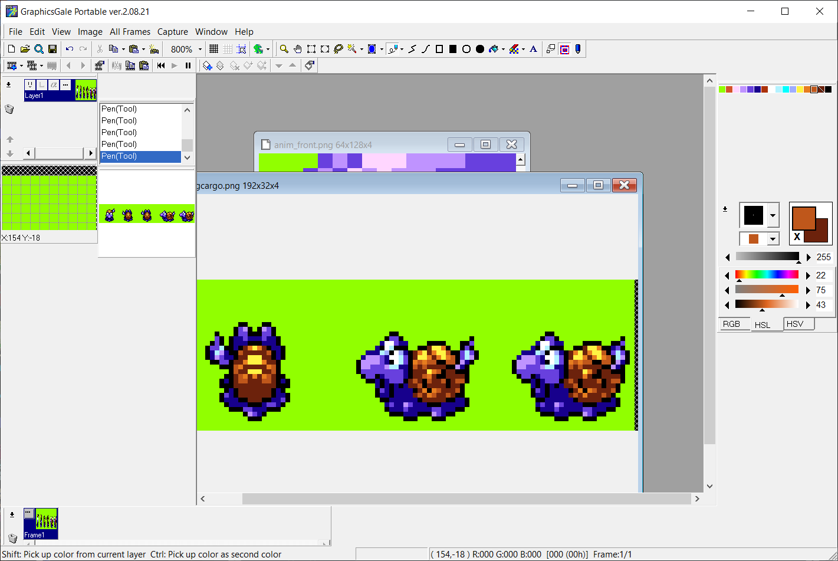This screenshot has height=561, width=838.
Task: Rewind animation to first frame
Action: [x=161, y=65]
